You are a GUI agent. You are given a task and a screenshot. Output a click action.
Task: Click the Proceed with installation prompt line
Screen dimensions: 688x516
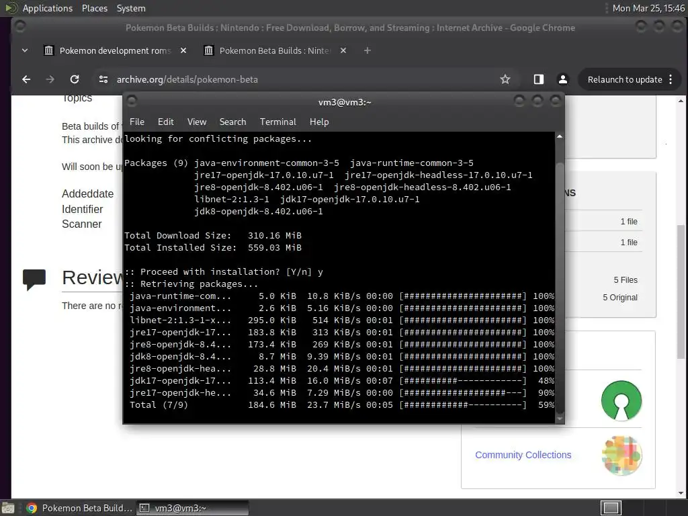click(x=224, y=272)
